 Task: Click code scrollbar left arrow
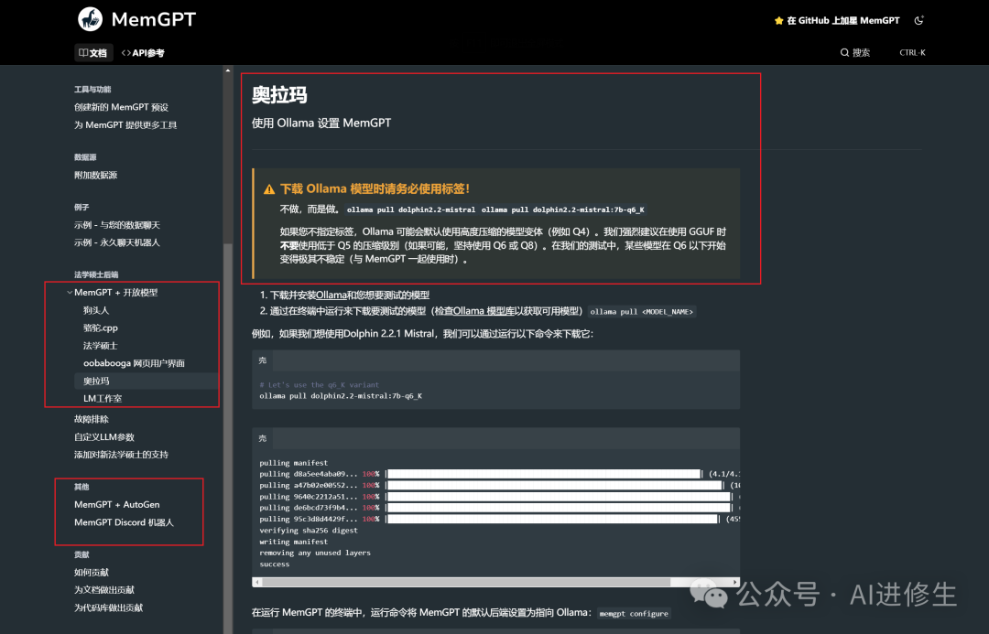tap(256, 582)
